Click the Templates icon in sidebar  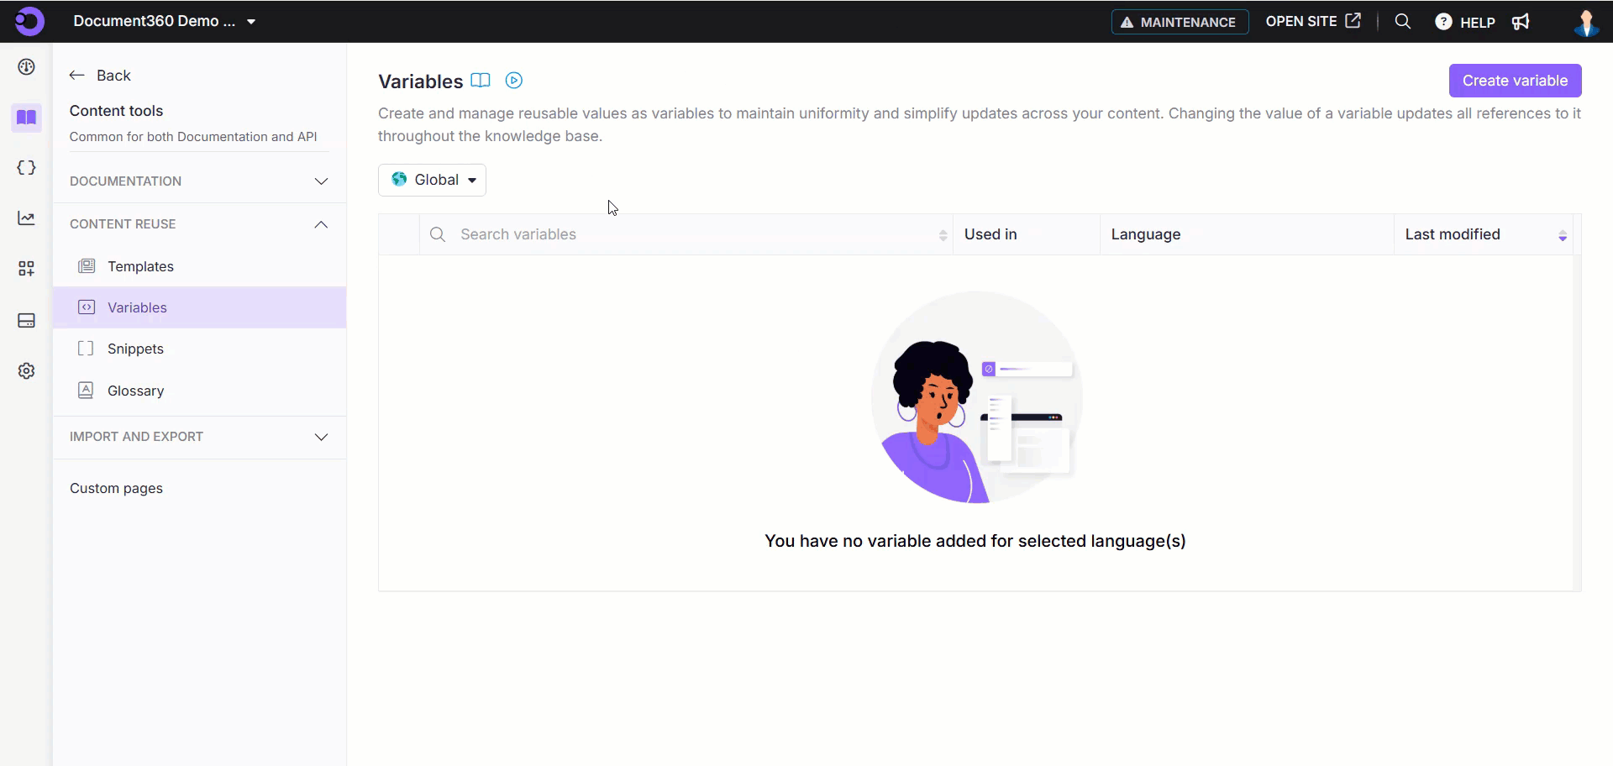[x=87, y=266]
